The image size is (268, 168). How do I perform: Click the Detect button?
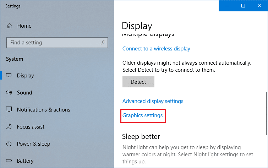(138, 82)
